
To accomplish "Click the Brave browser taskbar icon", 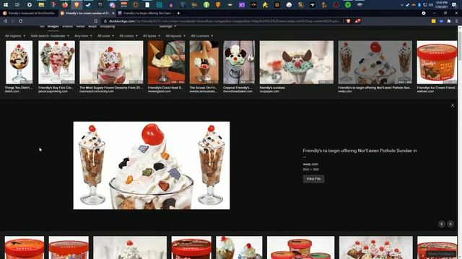I will pyautogui.click(x=77, y=5).
